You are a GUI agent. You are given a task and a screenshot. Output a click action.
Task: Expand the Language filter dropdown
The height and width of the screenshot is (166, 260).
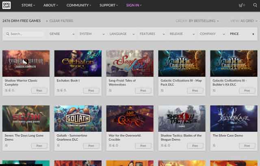click(122, 34)
